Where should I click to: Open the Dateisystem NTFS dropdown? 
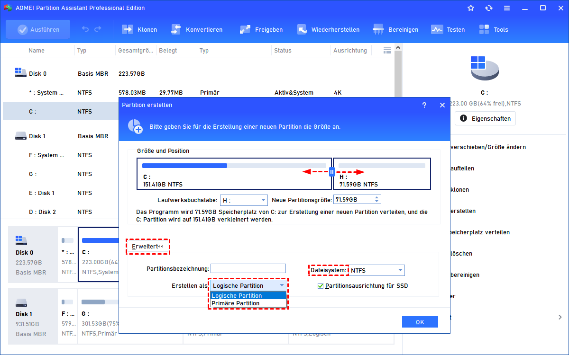(x=377, y=271)
